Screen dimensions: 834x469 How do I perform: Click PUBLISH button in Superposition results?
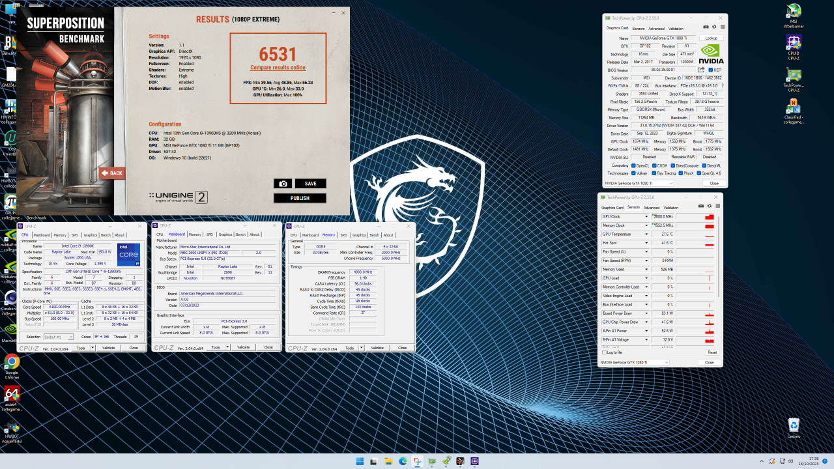click(300, 198)
